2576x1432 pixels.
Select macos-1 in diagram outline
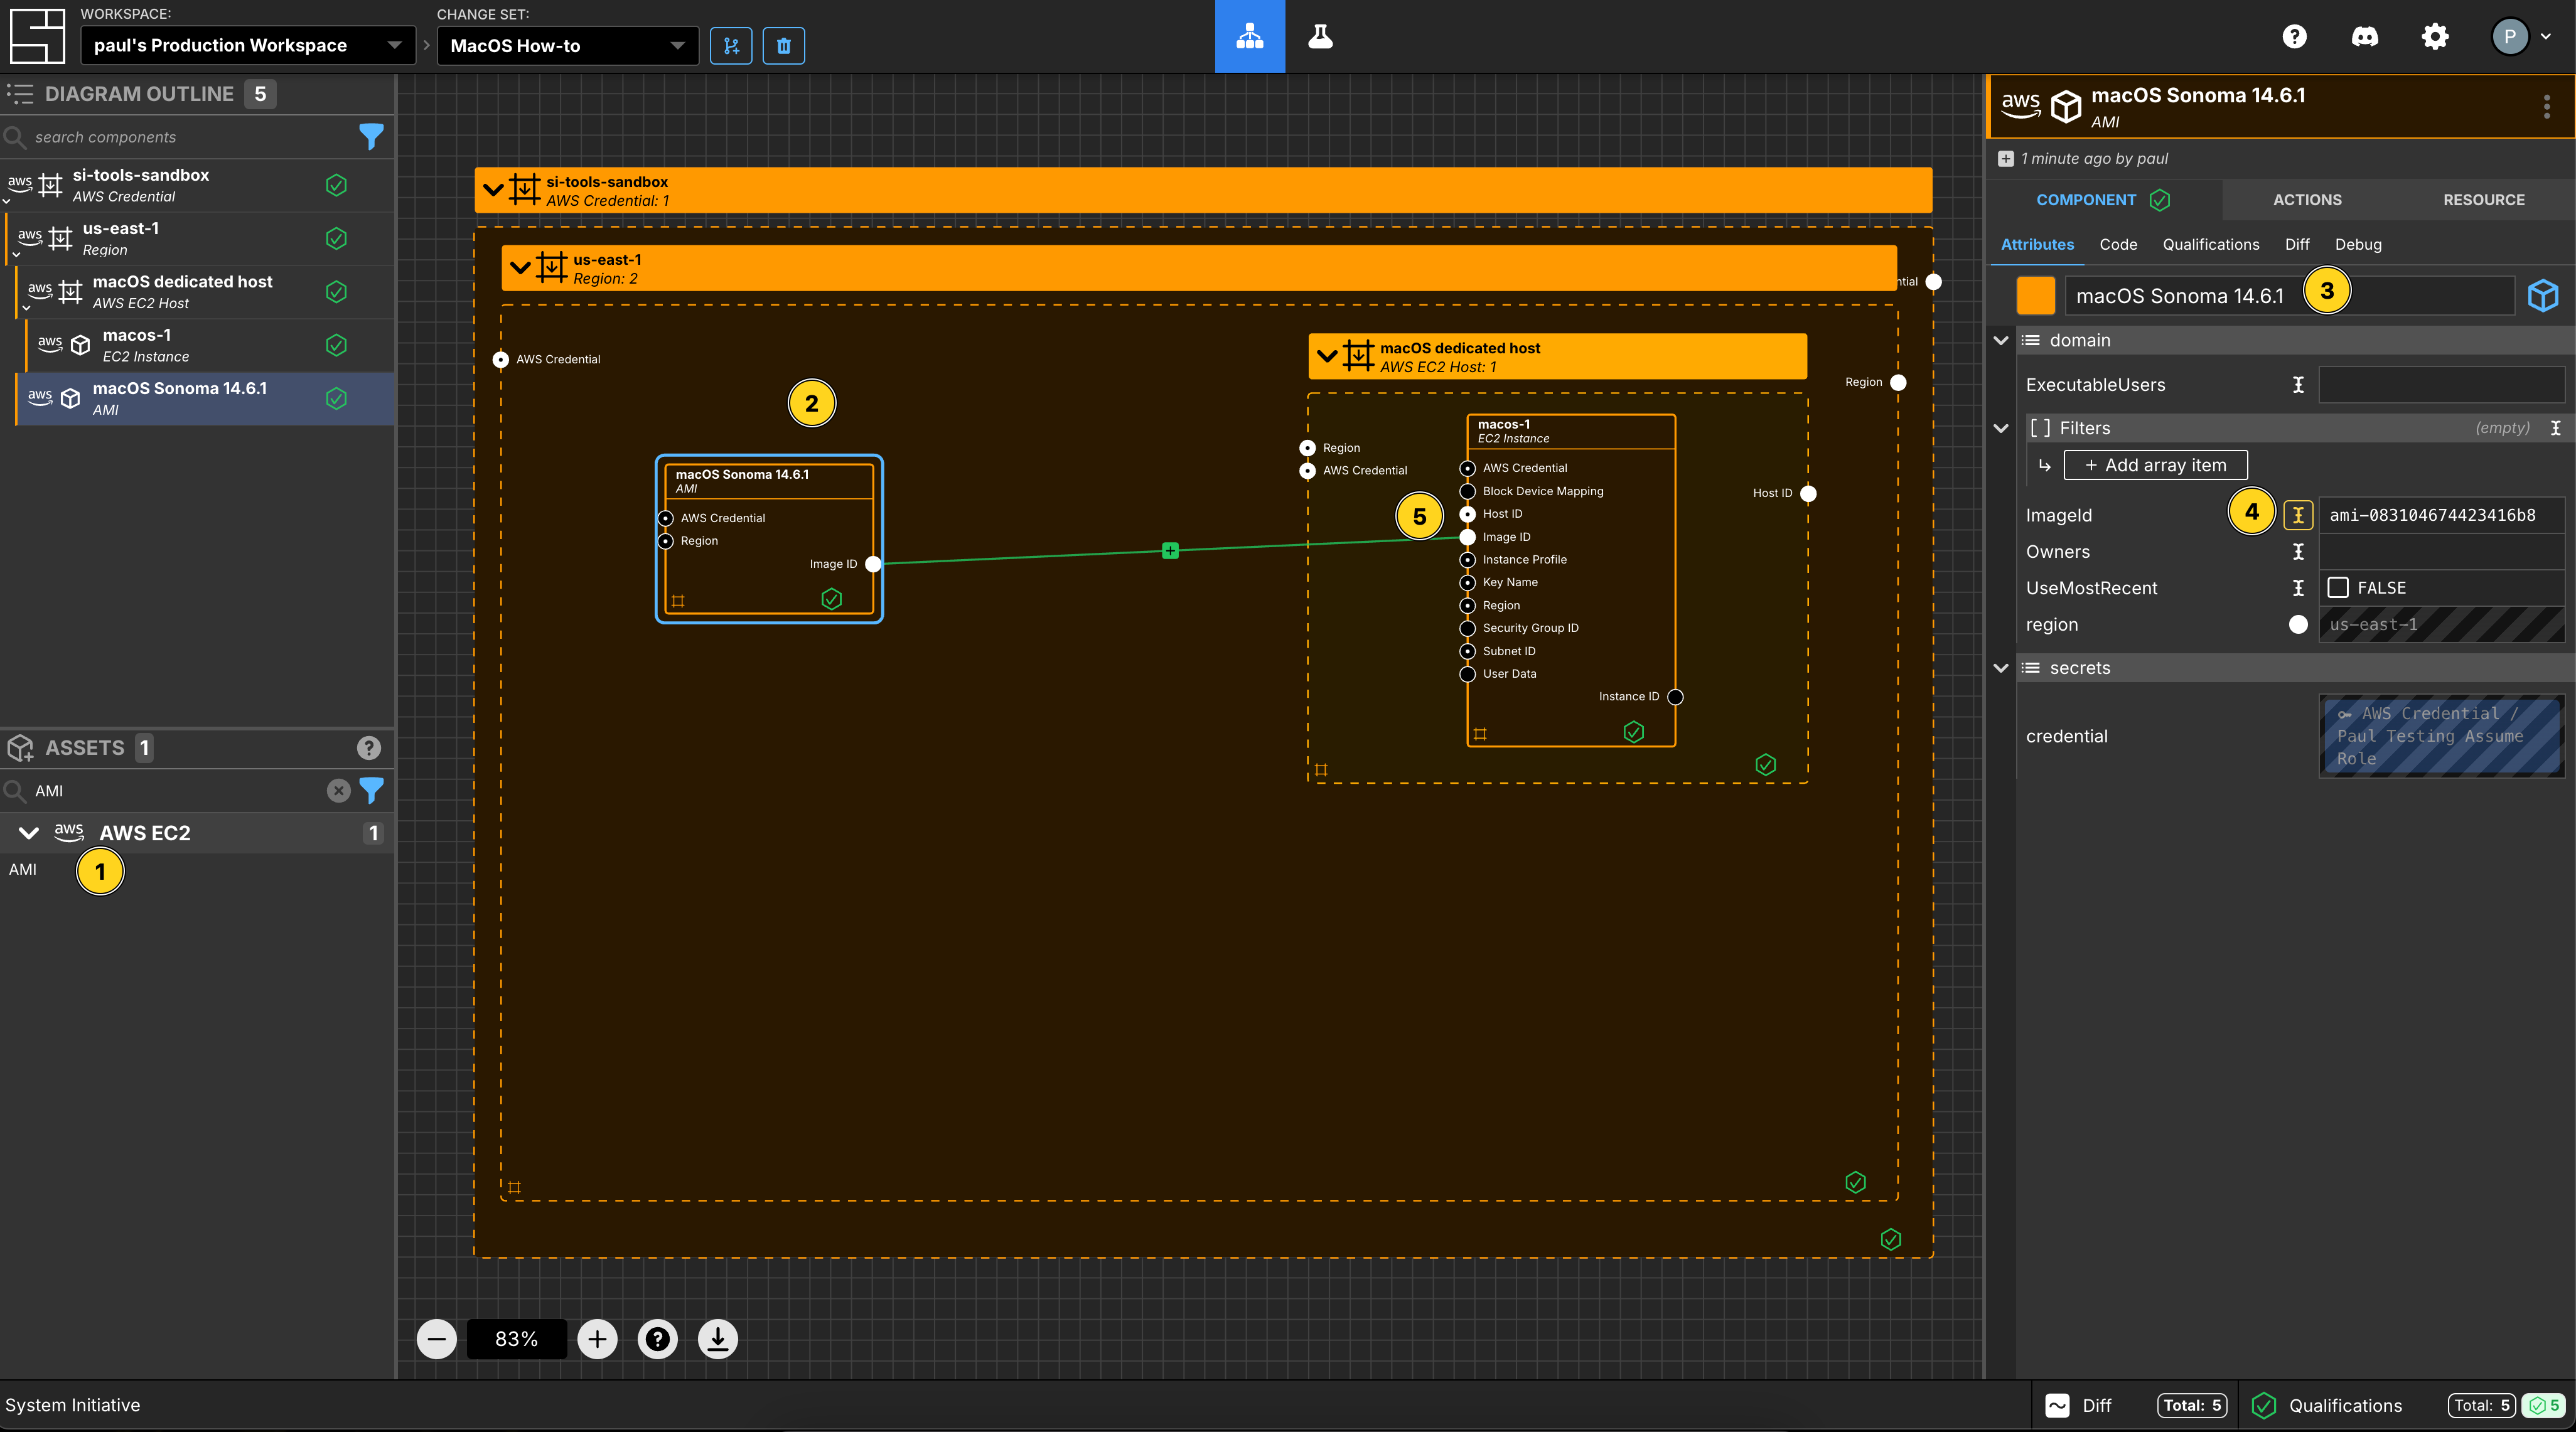coord(209,345)
